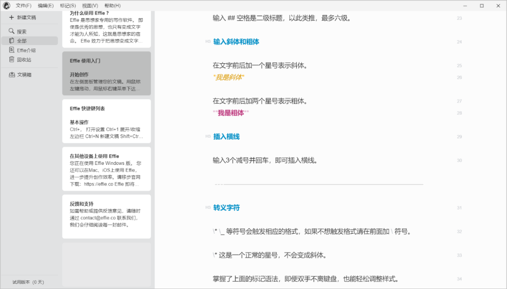Select the 全部 documents icon
507x289 pixels.
coord(11,41)
